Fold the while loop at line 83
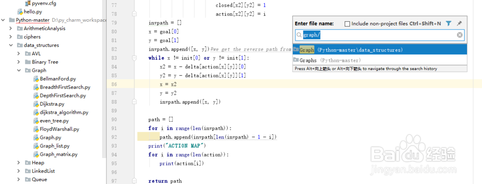 (x=134, y=58)
